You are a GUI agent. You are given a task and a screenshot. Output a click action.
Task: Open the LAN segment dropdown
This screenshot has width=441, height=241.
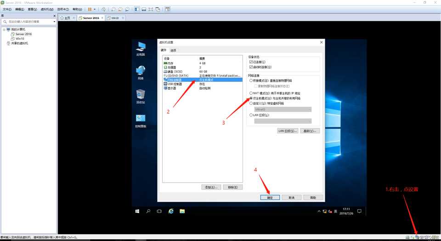(283, 121)
